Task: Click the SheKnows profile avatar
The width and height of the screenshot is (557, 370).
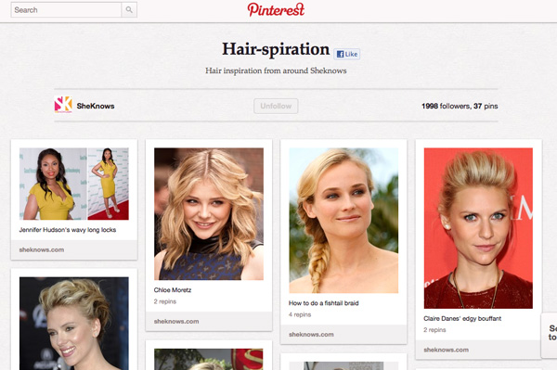Action: click(63, 104)
